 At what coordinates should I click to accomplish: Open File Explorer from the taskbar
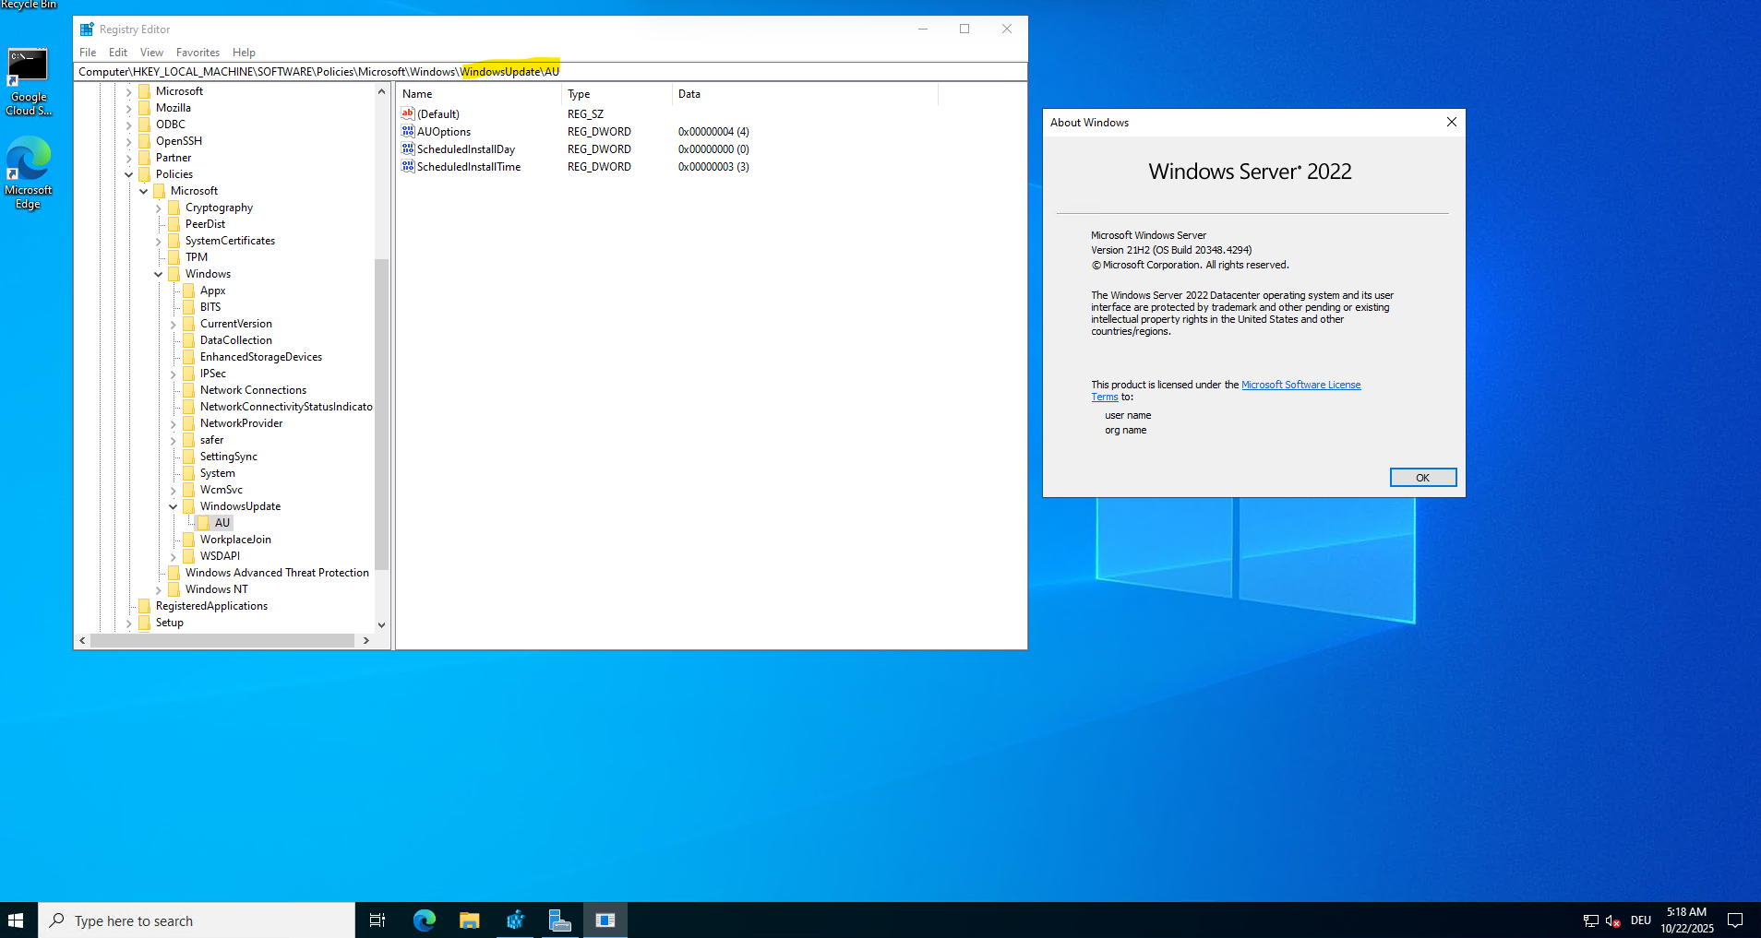pyautogui.click(x=469, y=920)
